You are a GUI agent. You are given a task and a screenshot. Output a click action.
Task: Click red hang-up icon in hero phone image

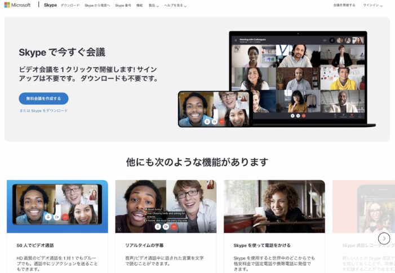point(221,121)
